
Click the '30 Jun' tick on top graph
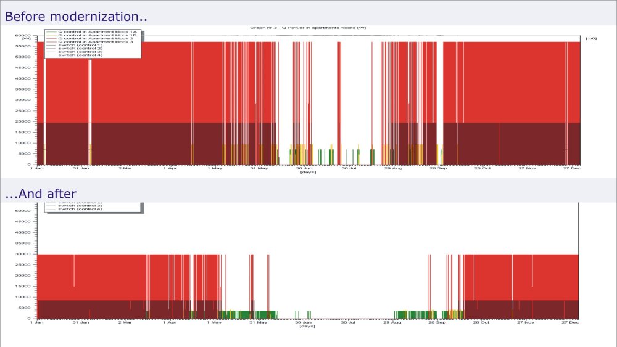304,168
